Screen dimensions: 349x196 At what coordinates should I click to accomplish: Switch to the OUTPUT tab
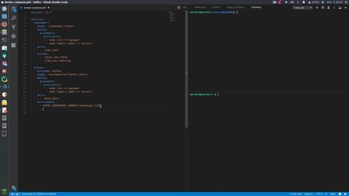tap(216, 7)
